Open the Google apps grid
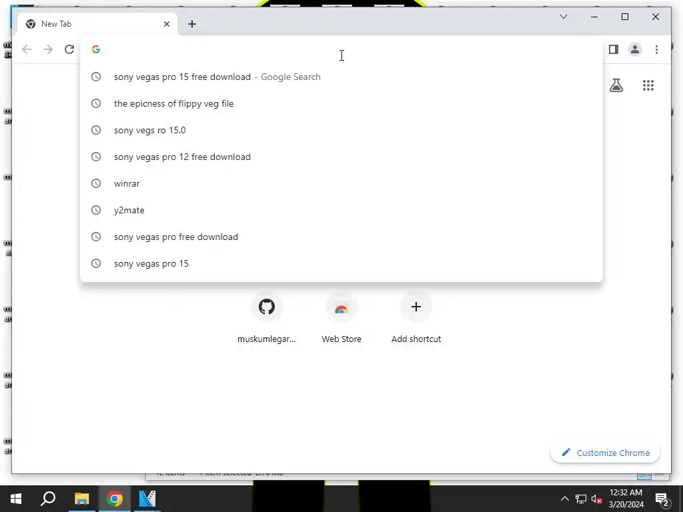Image resolution: width=683 pixels, height=512 pixels. [648, 85]
